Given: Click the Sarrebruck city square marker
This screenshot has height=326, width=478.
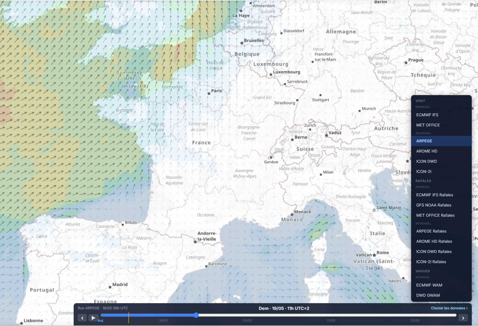Looking at the screenshot, I should 285,84.
